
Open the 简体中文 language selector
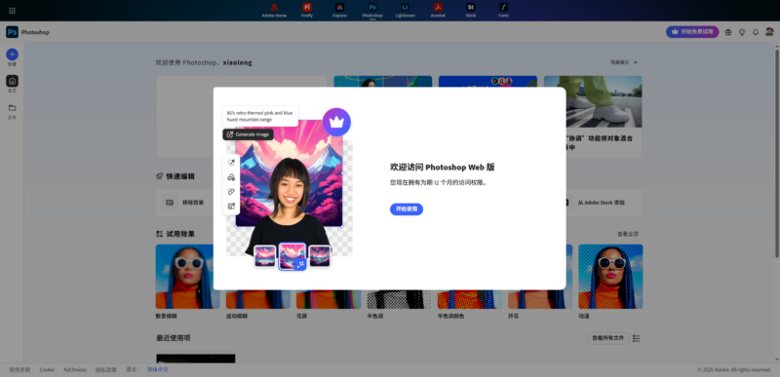[x=158, y=369]
